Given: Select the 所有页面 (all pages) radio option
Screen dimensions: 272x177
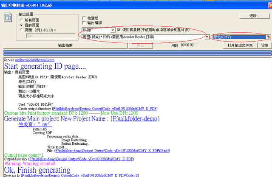Looking at the screenshot, I should [22, 20].
